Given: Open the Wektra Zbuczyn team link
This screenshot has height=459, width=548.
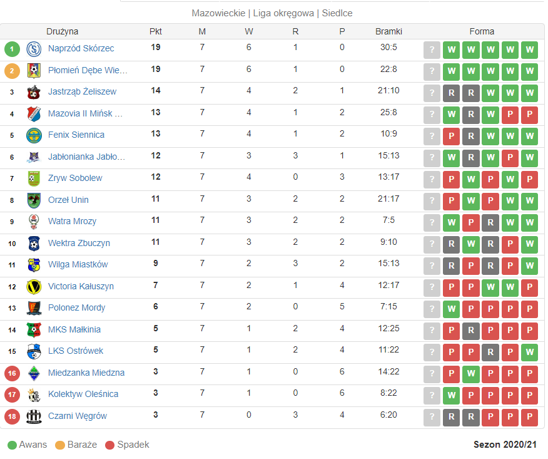Looking at the screenshot, I should (x=79, y=243).
